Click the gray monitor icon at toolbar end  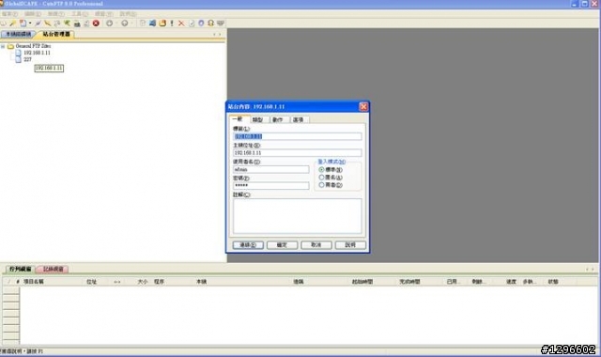click(221, 23)
